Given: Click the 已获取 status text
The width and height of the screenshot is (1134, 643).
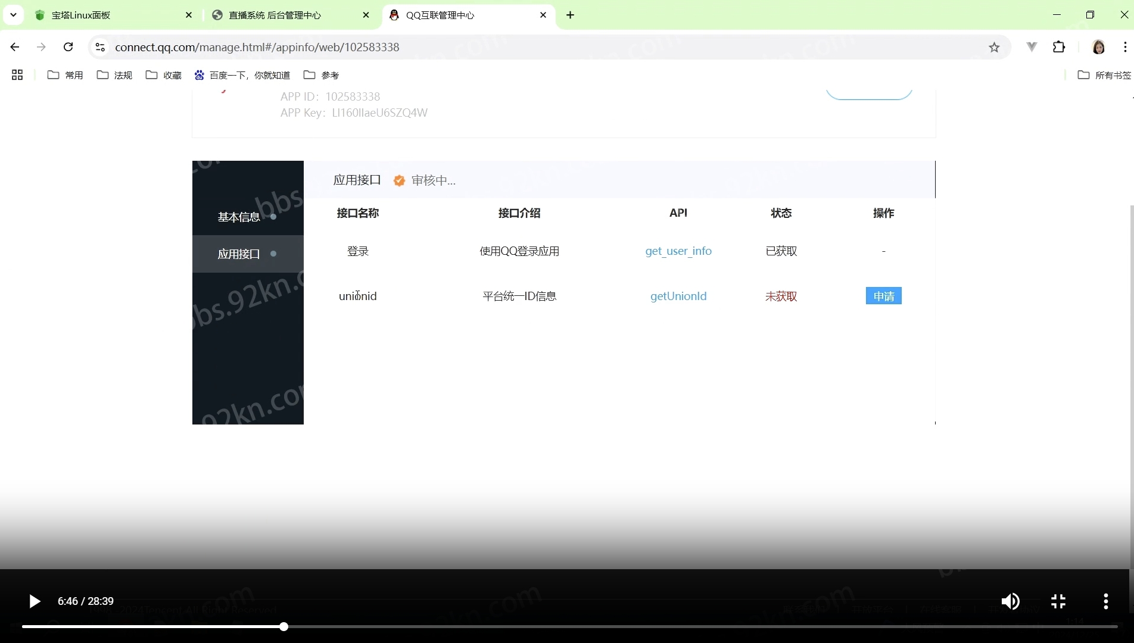Looking at the screenshot, I should tap(781, 251).
